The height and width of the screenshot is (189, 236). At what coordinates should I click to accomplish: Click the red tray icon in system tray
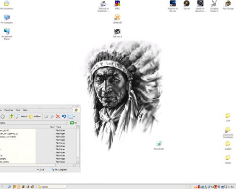click(216, 187)
